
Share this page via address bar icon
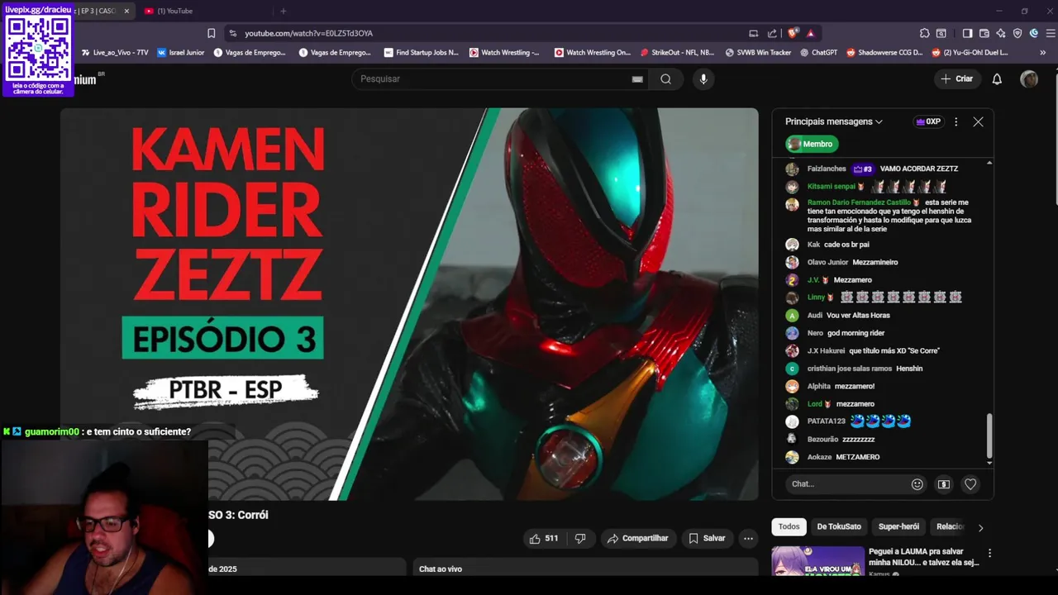point(772,33)
